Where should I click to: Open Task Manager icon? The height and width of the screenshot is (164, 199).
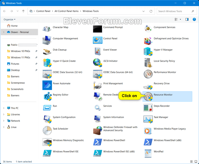[148, 119]
